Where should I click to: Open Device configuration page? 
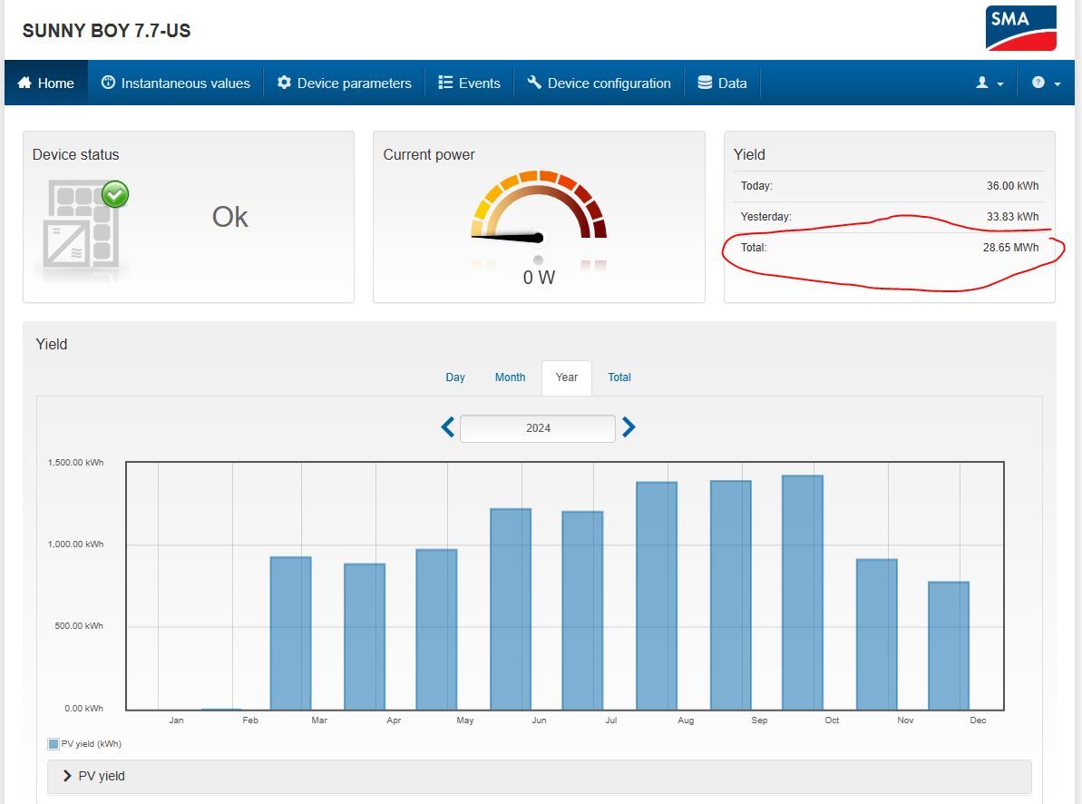pyautogui.click(x=599, y=83)
